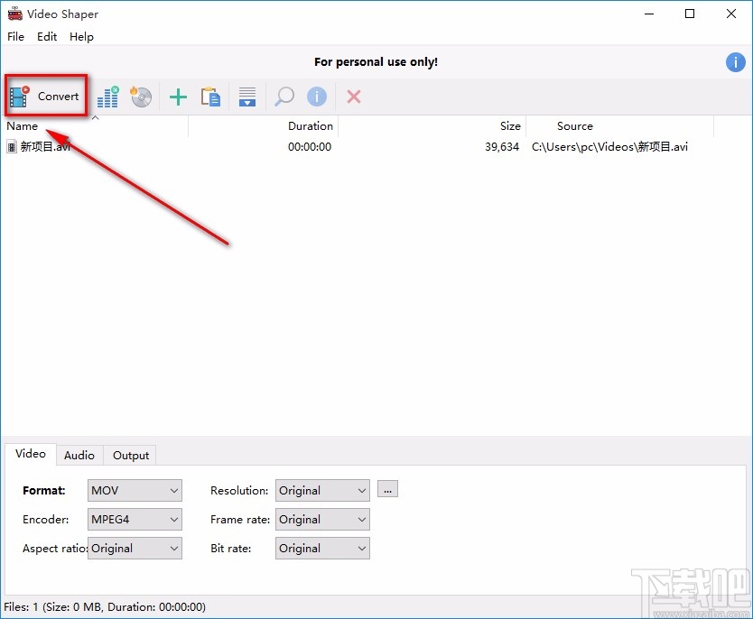Open the Format dropdown showing MOV
Image resolution: width=753 pixels, height=619 pixels.
coord(135,490)
